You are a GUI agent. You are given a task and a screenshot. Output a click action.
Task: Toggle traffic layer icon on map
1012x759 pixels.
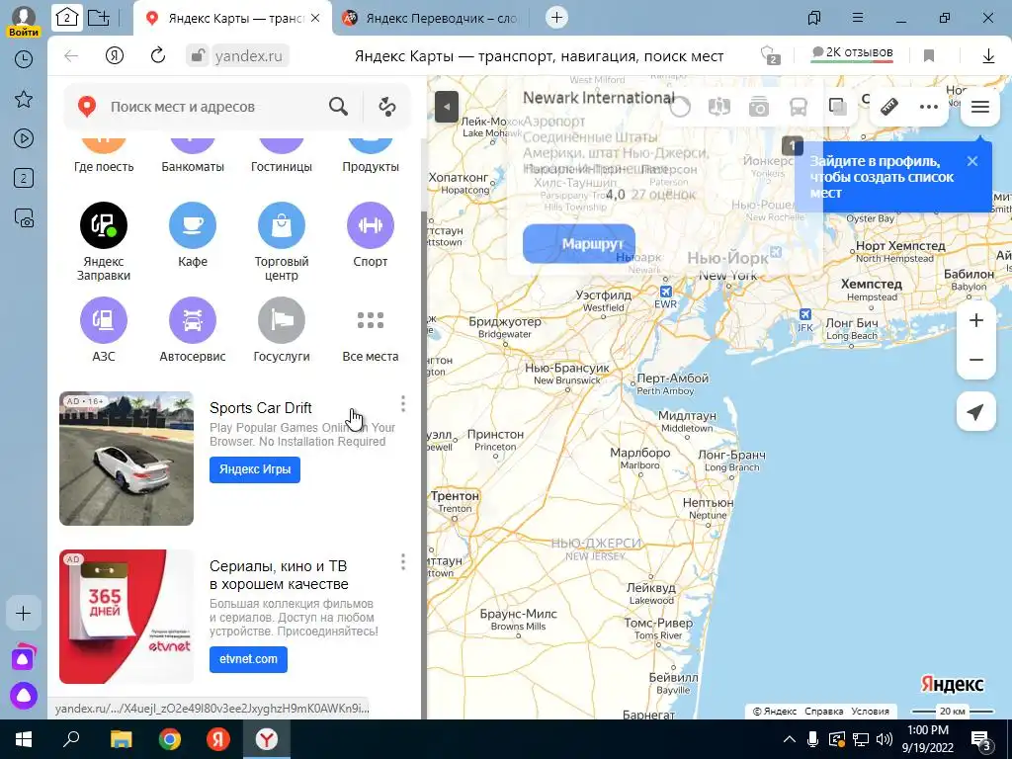point(679,107)
